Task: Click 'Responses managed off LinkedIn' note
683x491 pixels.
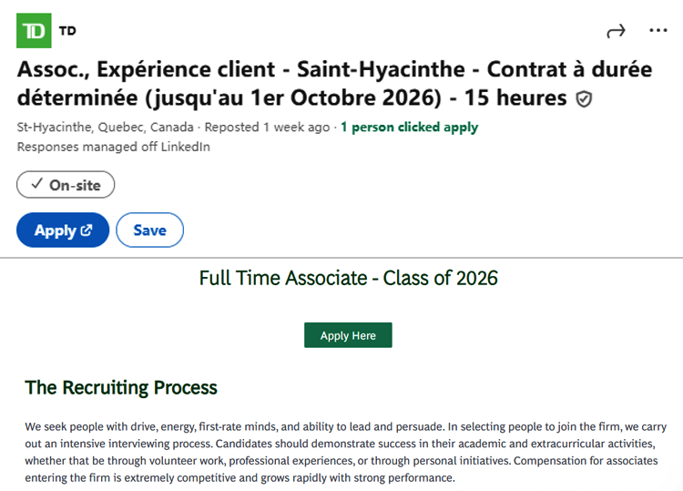Action: click(x=113, y=147)
